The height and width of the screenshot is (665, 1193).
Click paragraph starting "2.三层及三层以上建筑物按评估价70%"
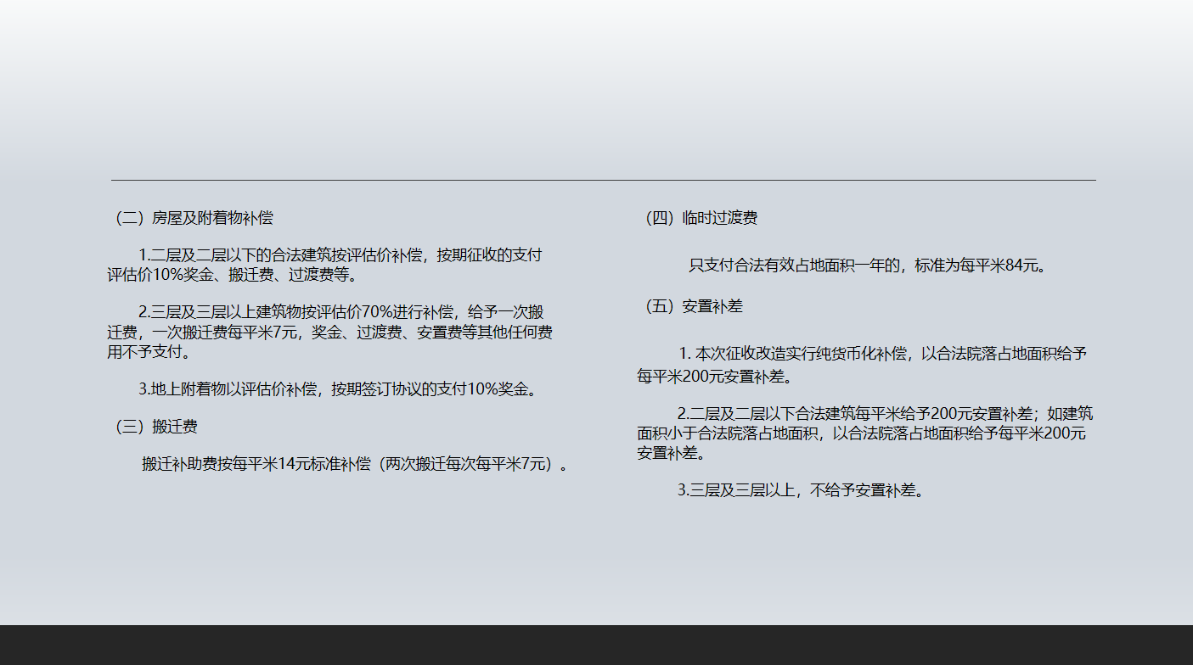click(330, 332)
